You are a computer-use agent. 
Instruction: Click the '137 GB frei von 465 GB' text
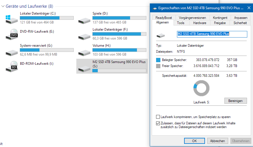pos(109,22)
